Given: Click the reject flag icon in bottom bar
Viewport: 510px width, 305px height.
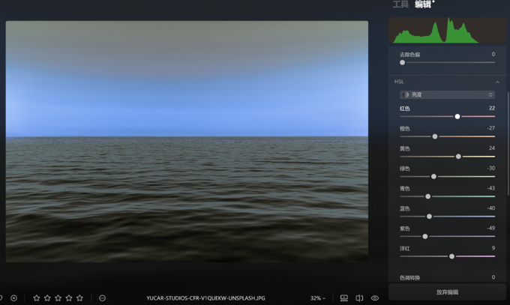Looking at the screenshot, I should [13, 298].
